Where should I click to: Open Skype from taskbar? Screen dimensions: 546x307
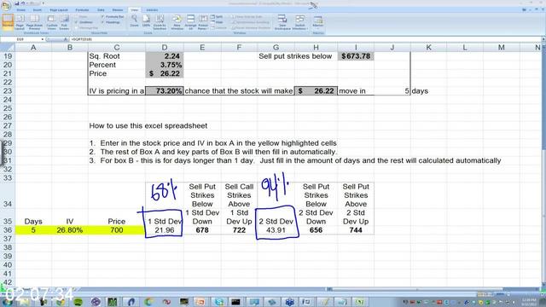[x=219, y=302]
